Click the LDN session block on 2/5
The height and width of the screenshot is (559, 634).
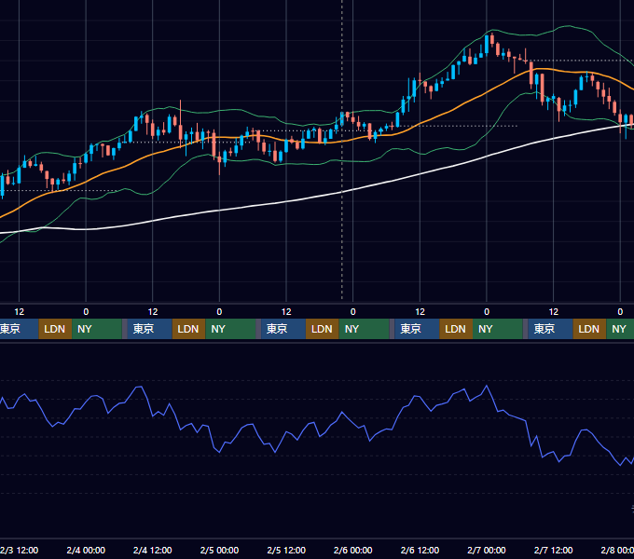[323, 329]
